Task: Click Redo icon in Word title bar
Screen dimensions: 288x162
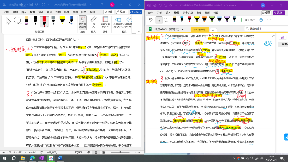Action: click(43, 5)
